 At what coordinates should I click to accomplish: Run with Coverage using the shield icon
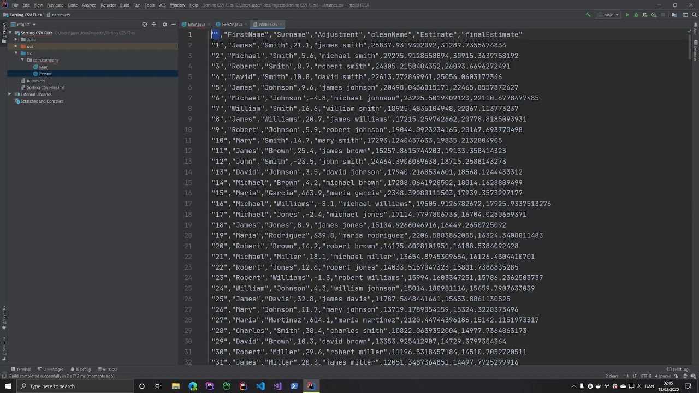645,15
